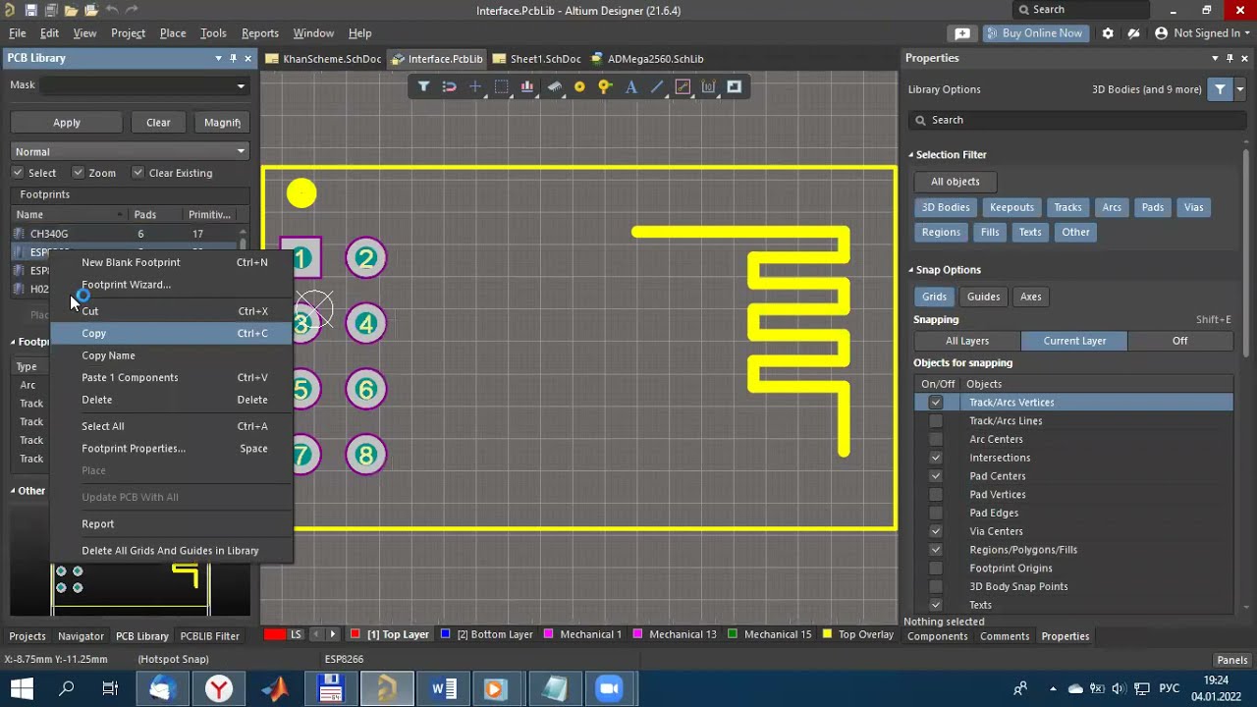This screenshot has width=1257, height=707.
Task: Select the Place String text tool
Action: 631,86
